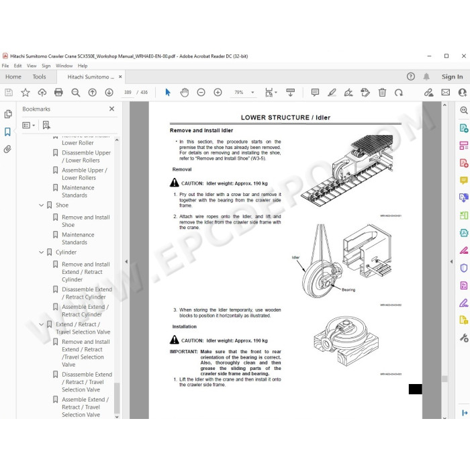Print the document via printer icon
This screenshot has width=470, height=470.
click(58, 93)
